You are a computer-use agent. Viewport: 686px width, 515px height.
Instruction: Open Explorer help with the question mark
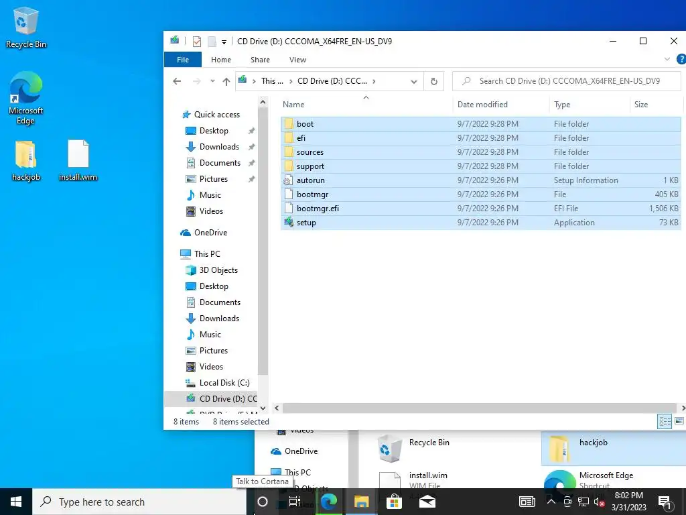[x=681, y=59]
